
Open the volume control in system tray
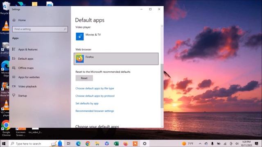(x=237, y=143)
